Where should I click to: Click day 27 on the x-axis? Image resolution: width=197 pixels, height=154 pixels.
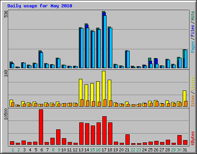coord(162,150)
